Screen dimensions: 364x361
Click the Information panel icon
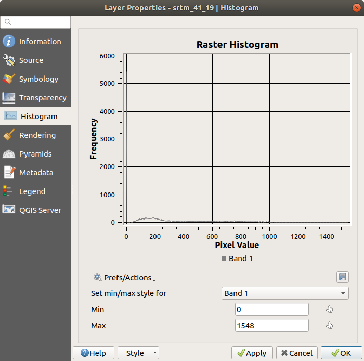(x=9, y=42)
